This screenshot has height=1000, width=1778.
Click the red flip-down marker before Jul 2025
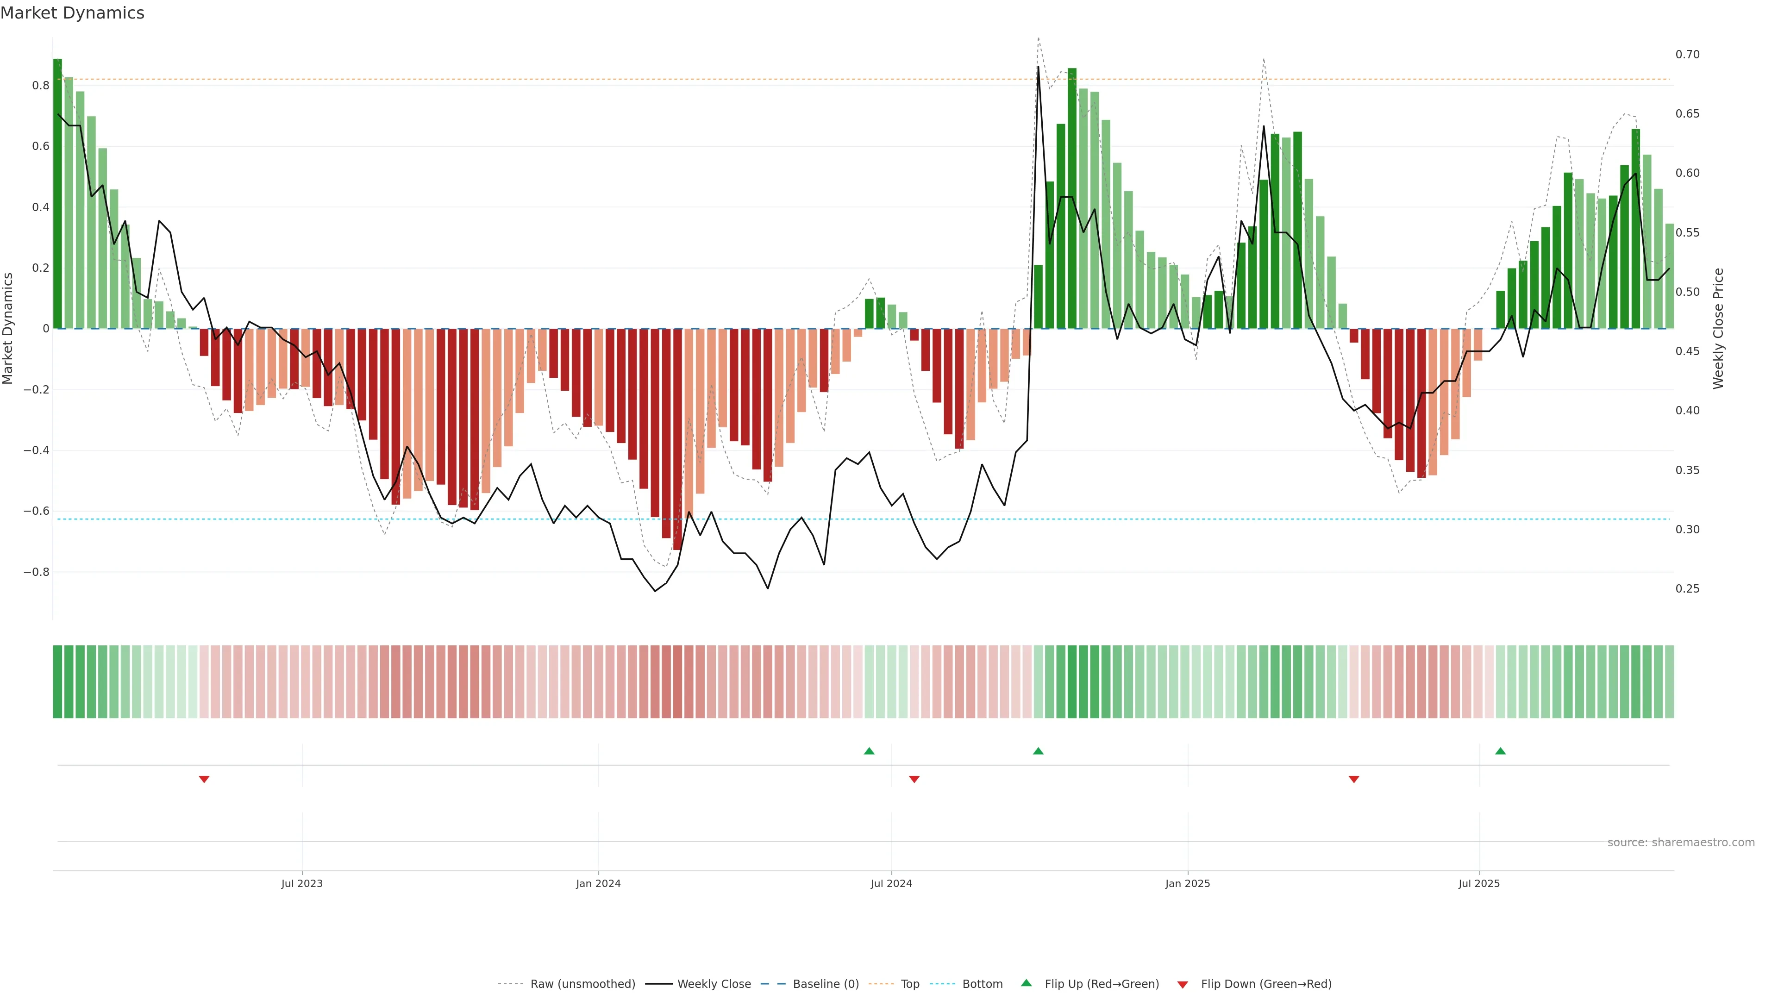1353,779
